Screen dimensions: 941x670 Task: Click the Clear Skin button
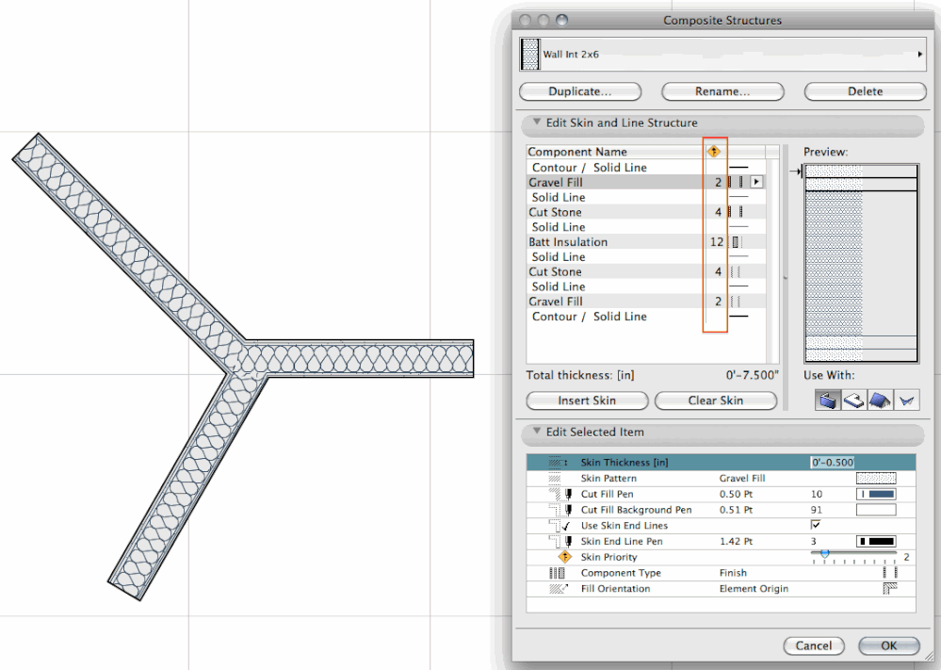tap(716, 400)
